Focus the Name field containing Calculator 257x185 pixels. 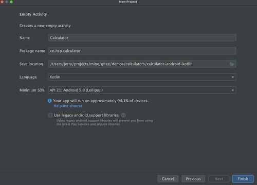142,38
